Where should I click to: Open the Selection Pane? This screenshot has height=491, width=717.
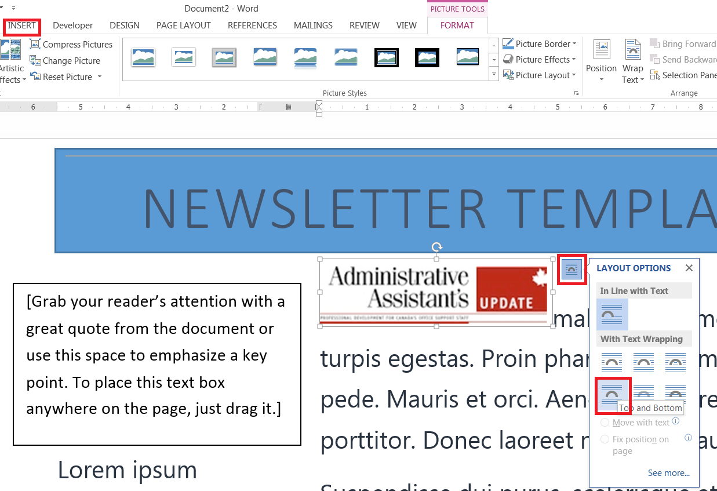tap(683, 75)
